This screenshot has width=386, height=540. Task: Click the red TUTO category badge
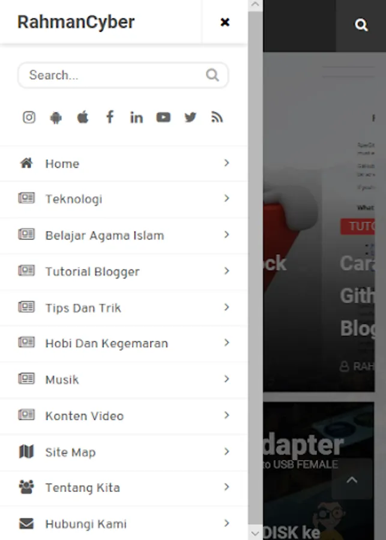click(358, 226)
